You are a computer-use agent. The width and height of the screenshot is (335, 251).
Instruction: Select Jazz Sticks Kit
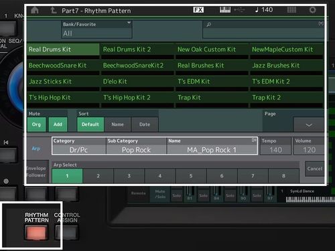(63, 82)
